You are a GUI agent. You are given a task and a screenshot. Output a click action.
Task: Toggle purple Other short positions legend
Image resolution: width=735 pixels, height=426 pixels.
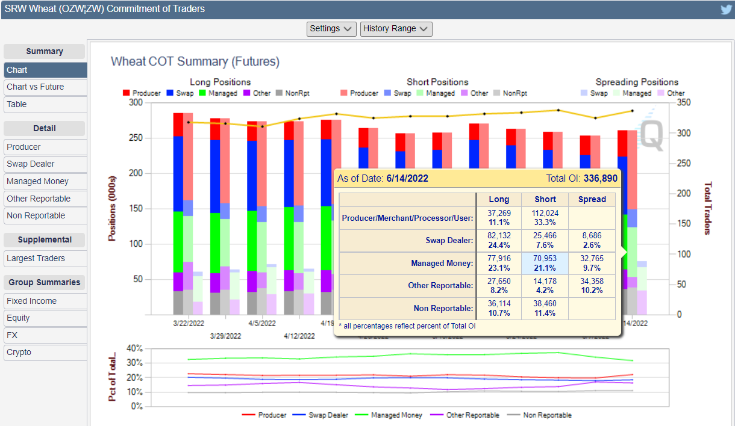click(464, 93)
